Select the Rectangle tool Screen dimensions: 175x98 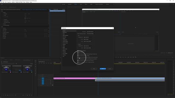point(36,72)
